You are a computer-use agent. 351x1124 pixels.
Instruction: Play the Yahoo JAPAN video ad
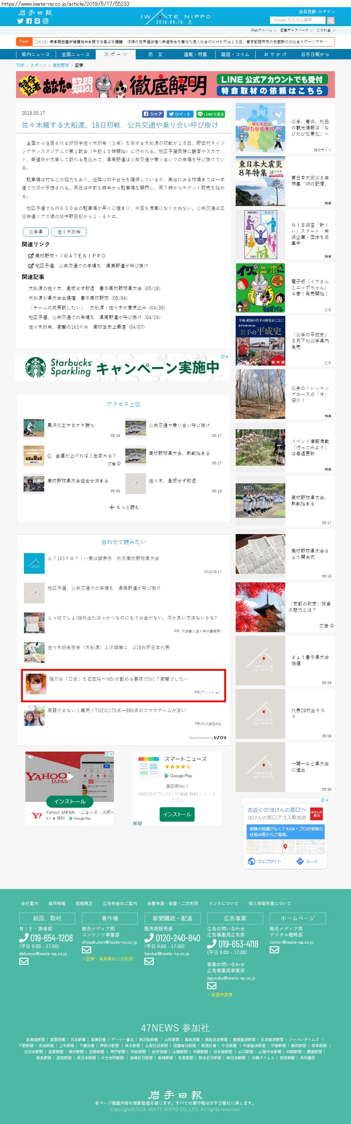(x=71, y=776)
